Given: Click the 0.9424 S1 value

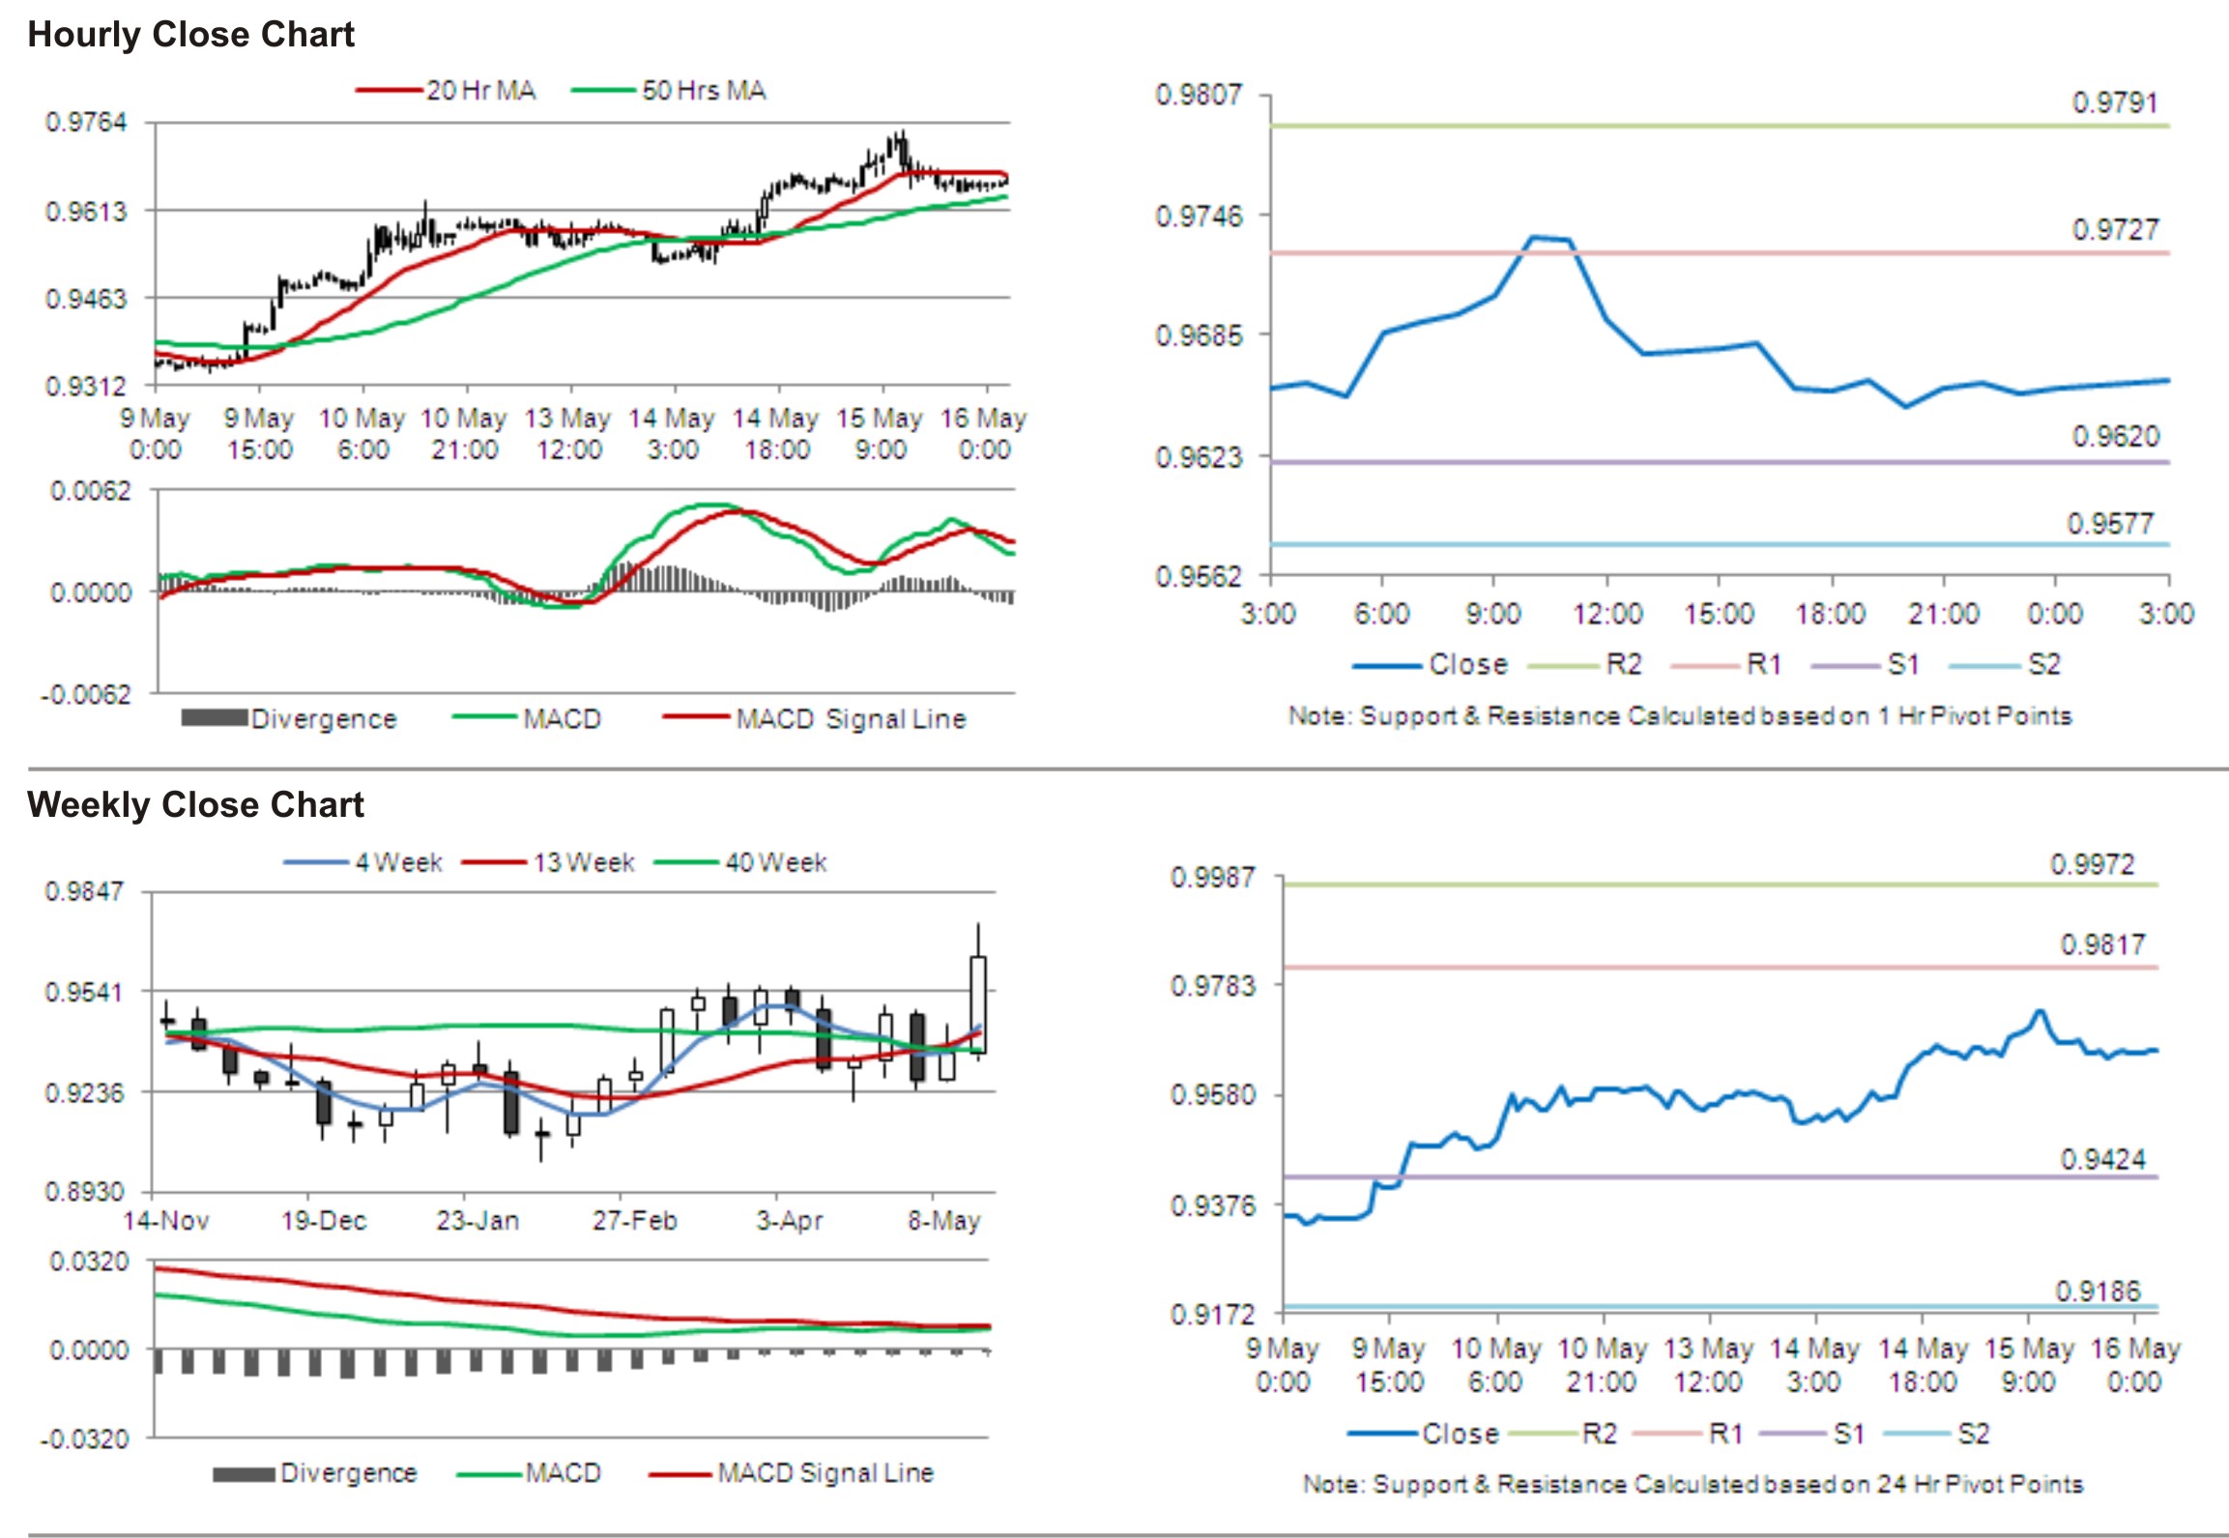Looking at the screenshot, I should (x=2102, y=1159).
